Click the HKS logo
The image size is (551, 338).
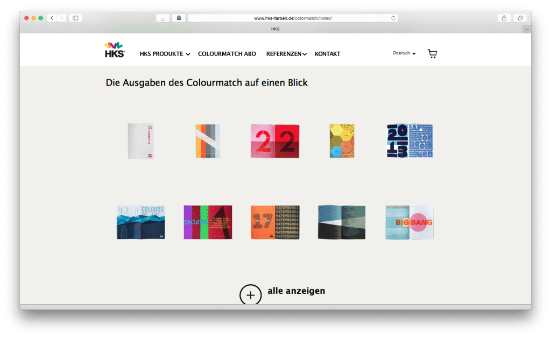pyautogui.click(x=114, y=49)
